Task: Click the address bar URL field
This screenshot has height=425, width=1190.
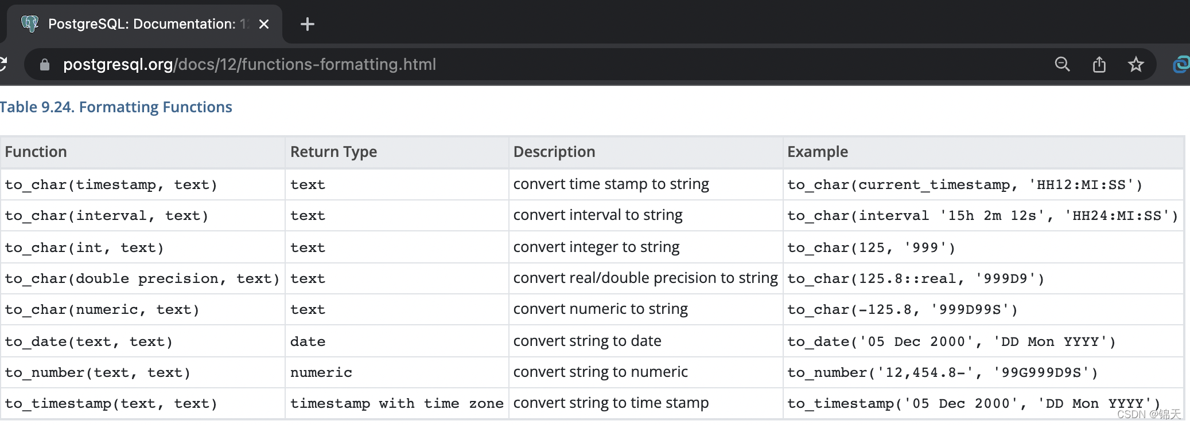Action: pyautogui.click(x=250, y=64)
